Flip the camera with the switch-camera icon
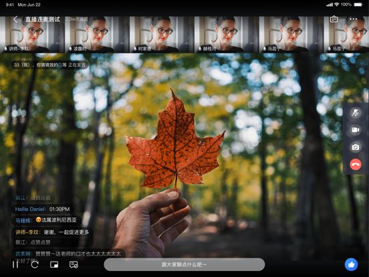 (356, 147)
